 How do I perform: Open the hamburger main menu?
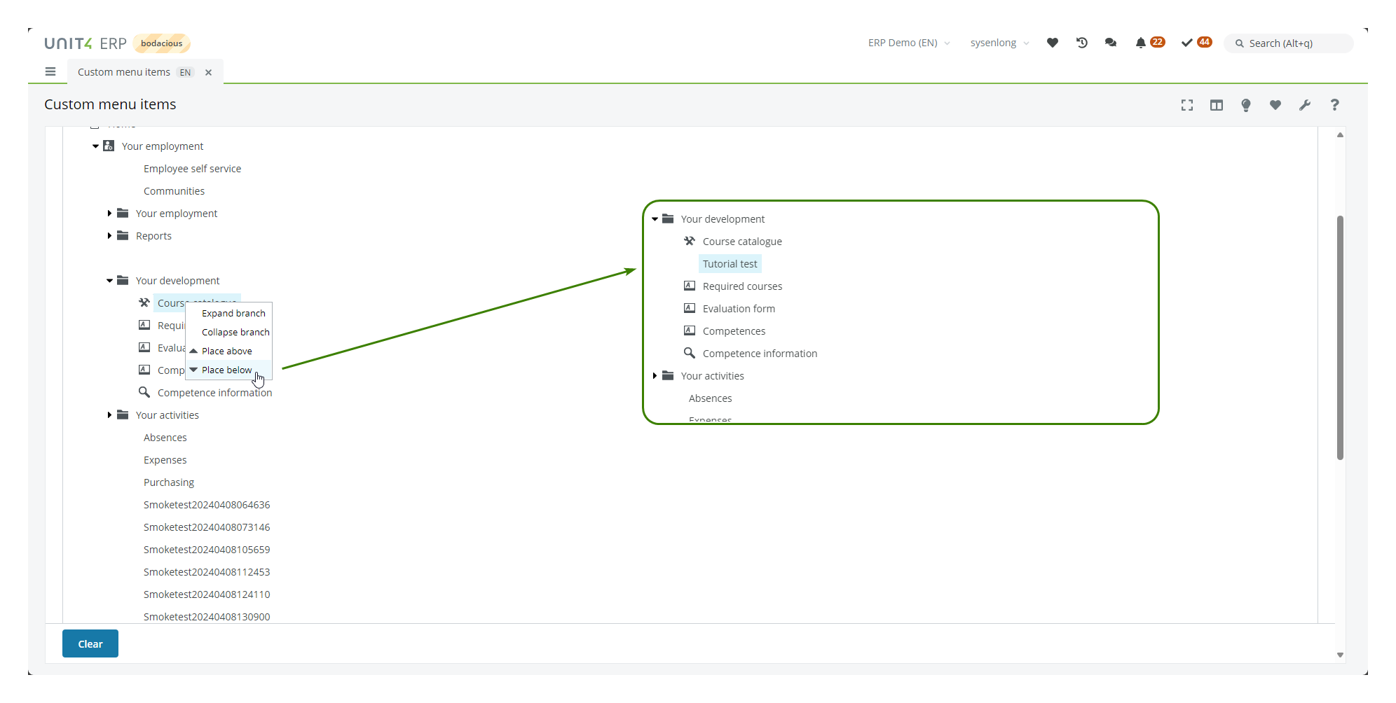[x=50, y=71]
